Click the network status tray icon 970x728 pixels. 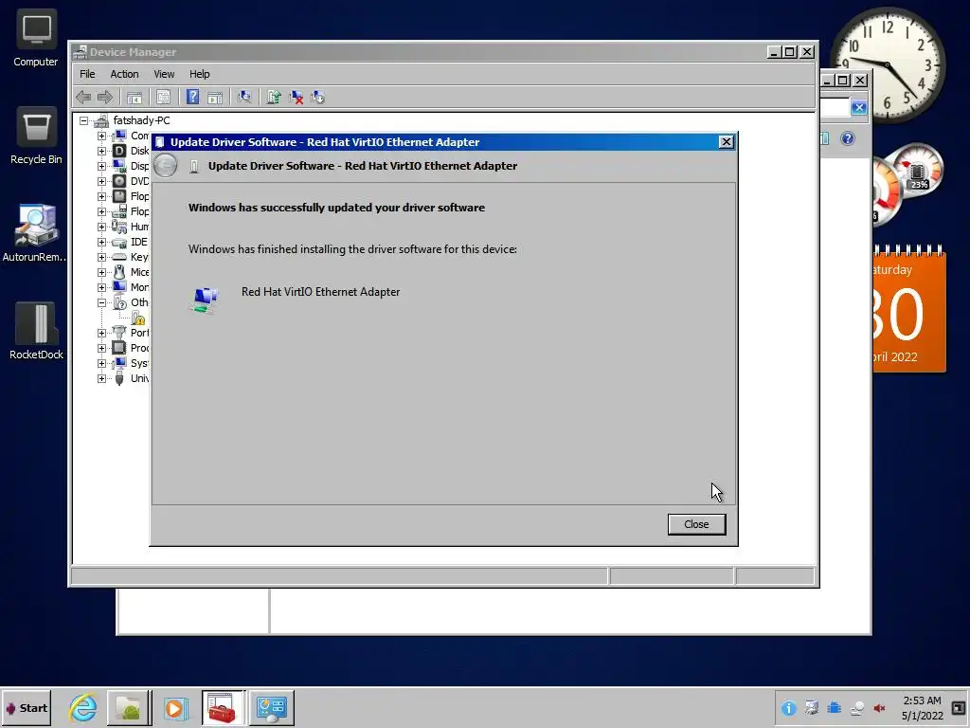point(856,708)
